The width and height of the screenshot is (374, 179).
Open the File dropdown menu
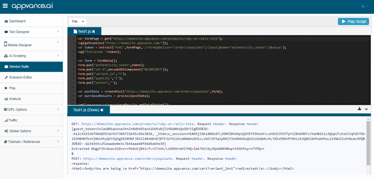[x=78, y=21]
